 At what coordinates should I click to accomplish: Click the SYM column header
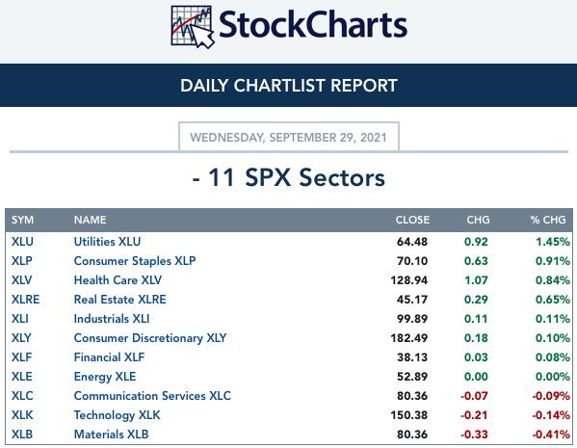22,220
